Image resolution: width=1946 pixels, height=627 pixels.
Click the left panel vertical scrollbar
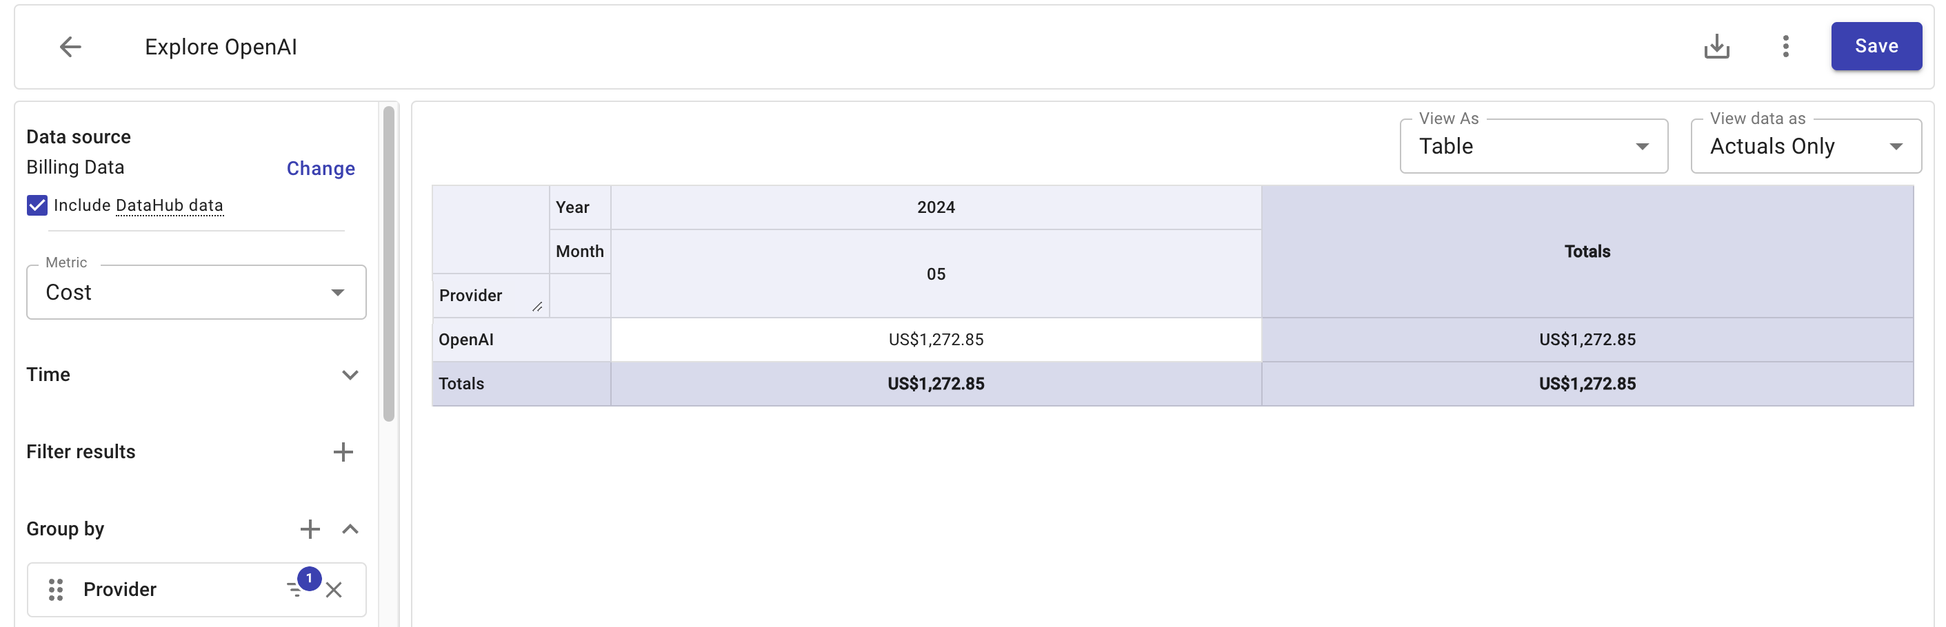389,264
